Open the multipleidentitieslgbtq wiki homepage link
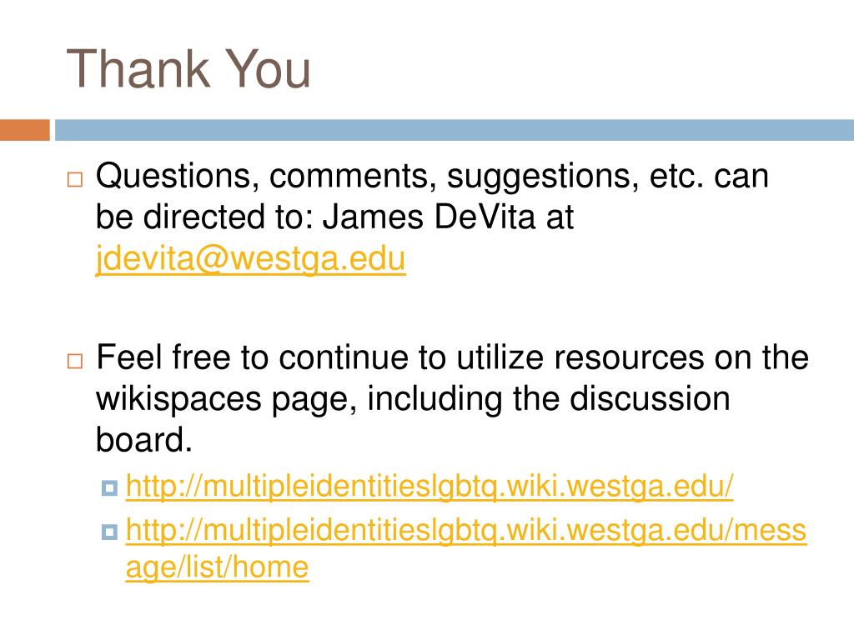854x640 pixels. coord(430,486)
